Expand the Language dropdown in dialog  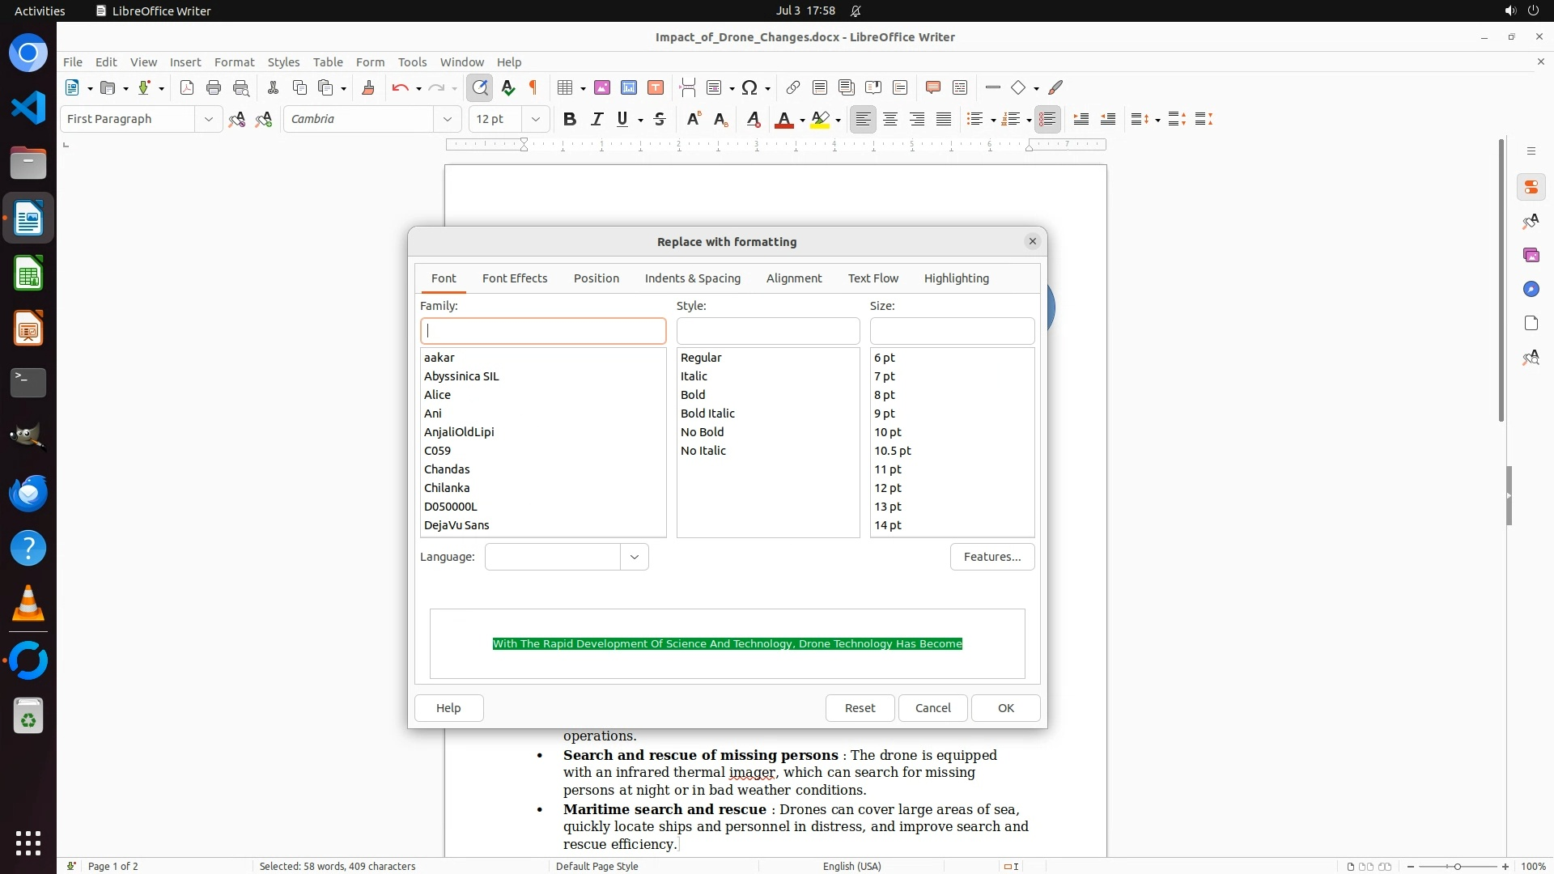click(635, 557)
